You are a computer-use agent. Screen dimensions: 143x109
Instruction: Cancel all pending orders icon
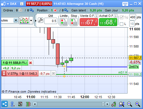[x=21, y=10]
